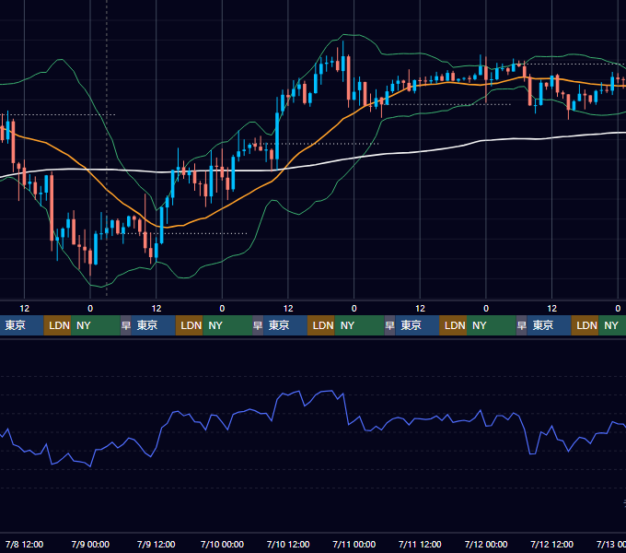
Task: Click the 7/10 12:00 date label
Action: [x=288, y=544]
